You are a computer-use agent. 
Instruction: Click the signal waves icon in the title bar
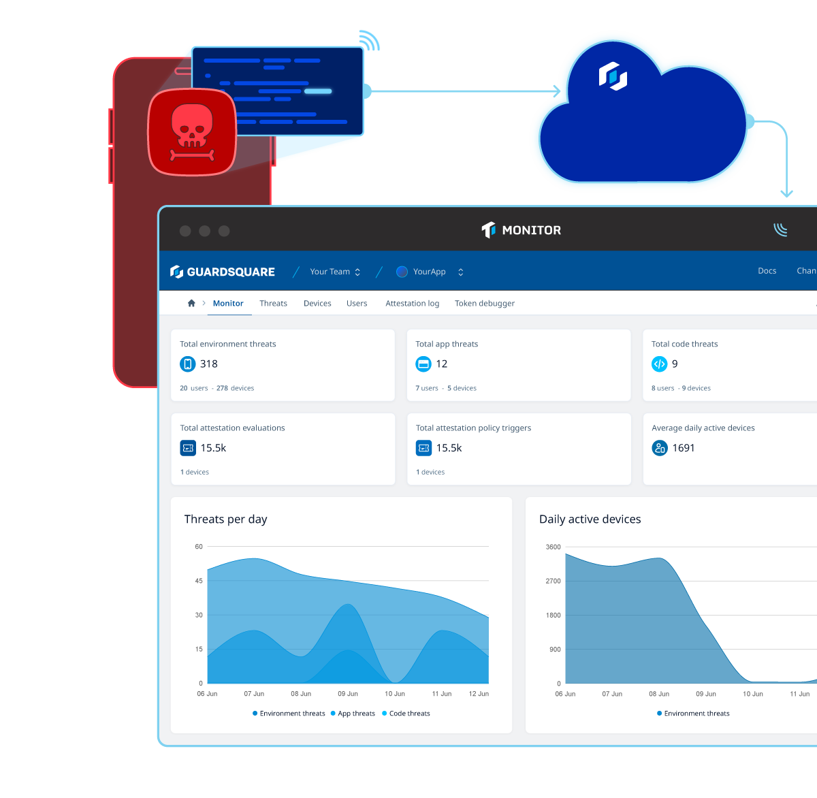point(780,230)
